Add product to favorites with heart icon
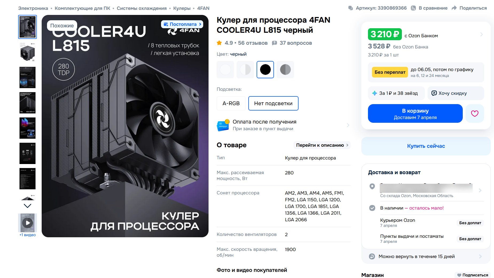Image resolution: width=494 pixels, height=278 pixels. [x=475, y=113]
